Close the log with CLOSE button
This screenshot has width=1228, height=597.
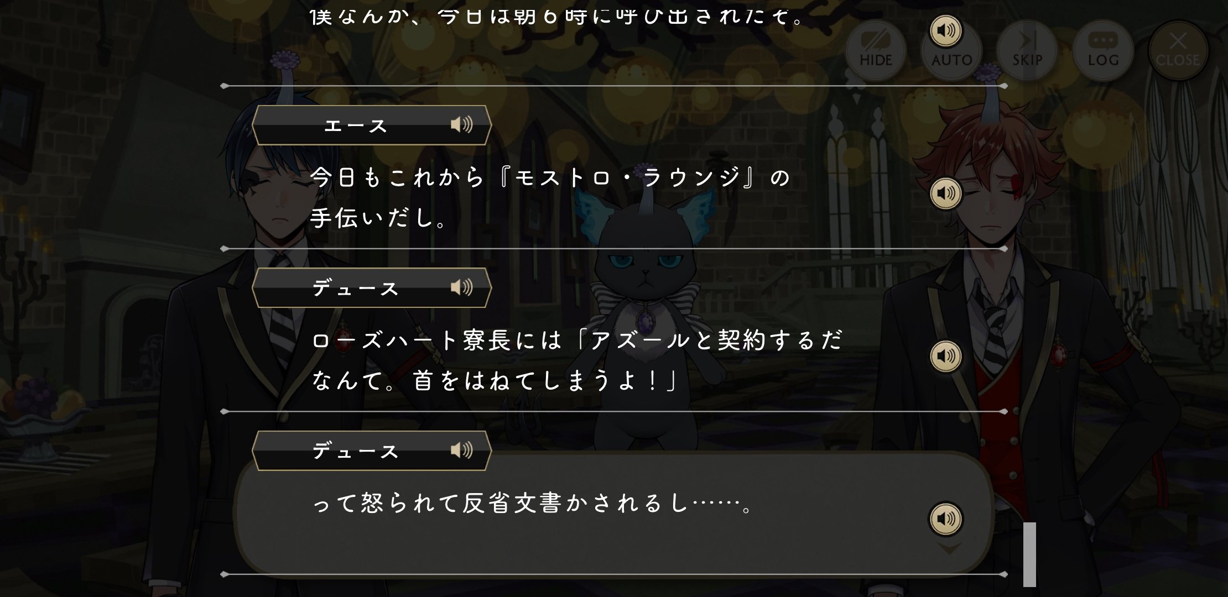1178,50
